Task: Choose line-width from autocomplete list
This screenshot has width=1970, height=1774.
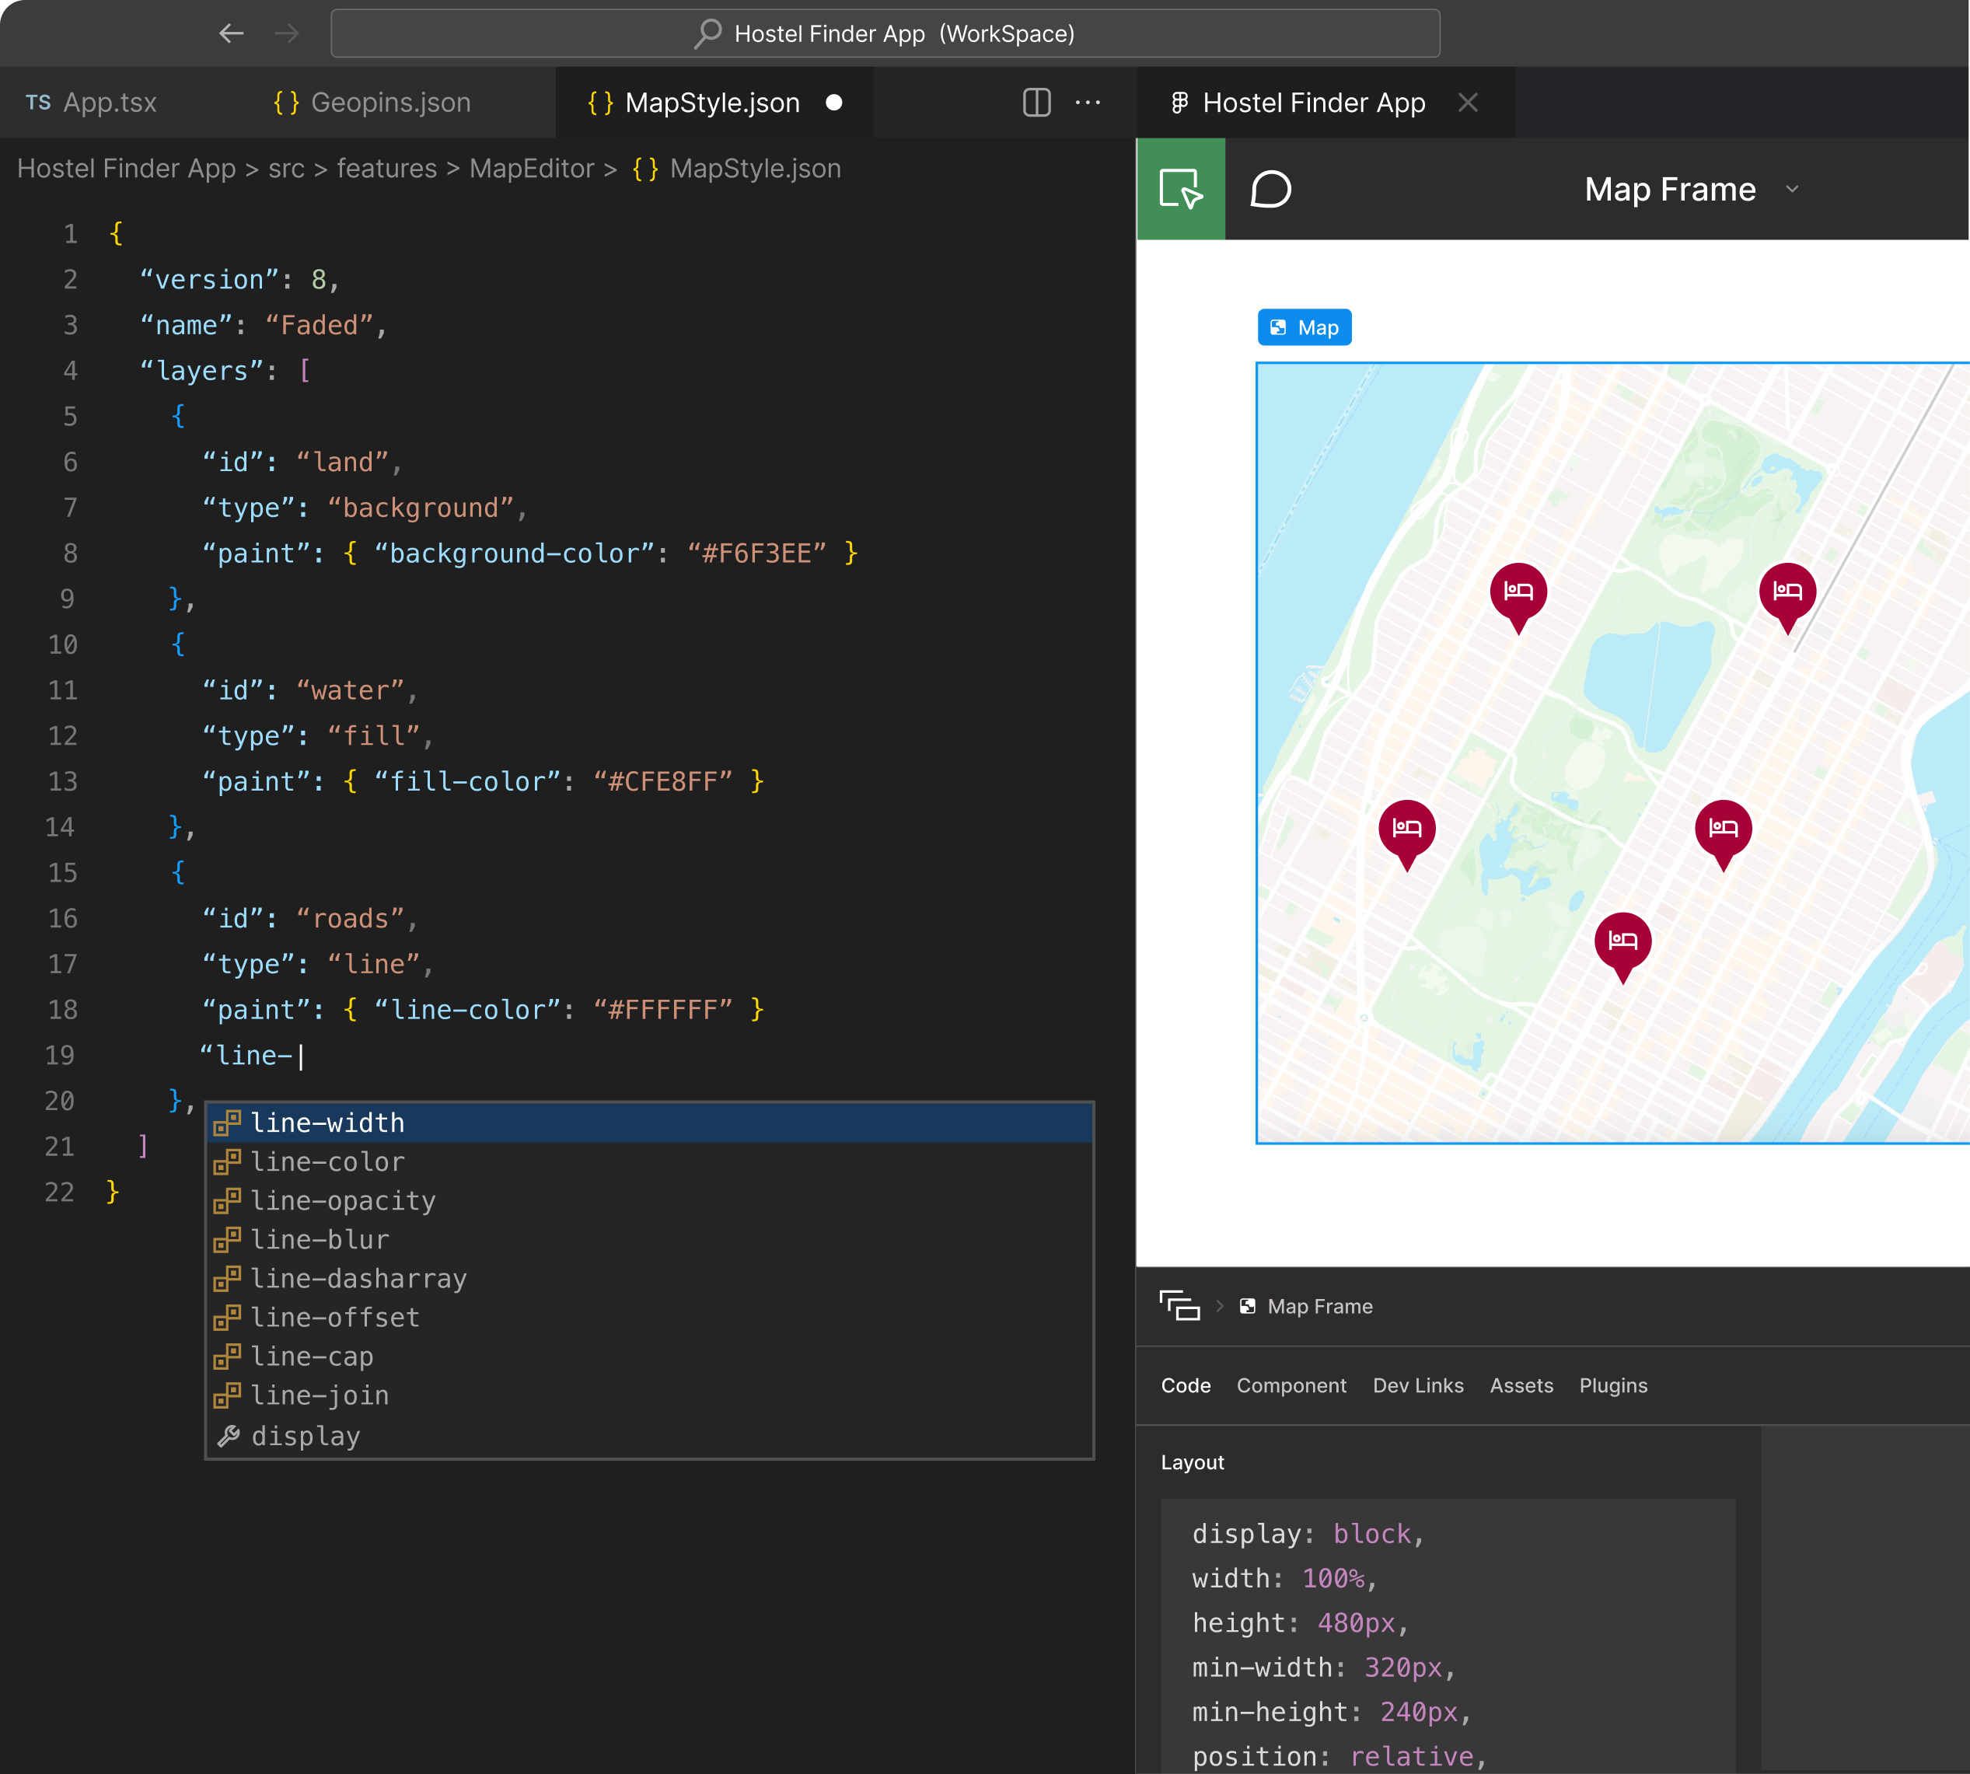Action: [327, 1123]
